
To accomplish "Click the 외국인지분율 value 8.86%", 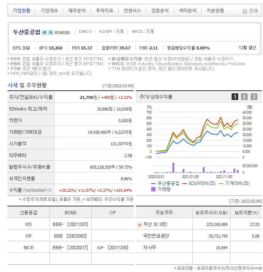I will click(126, 179).
